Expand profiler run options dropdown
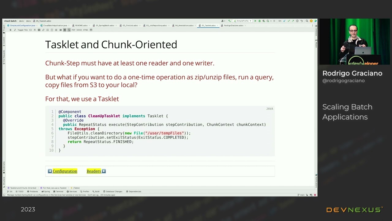 [271, 21]
